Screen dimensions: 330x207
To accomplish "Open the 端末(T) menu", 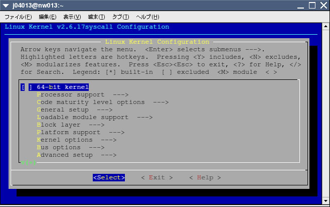I will click(97, 17).
